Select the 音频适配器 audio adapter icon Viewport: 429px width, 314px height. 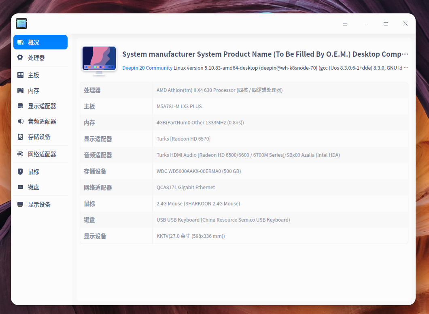click(x=20, y=121)
